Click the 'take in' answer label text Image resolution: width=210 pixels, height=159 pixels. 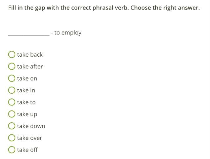coord(26,90)
